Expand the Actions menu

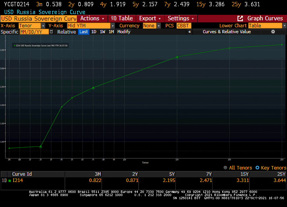(92, 18)
